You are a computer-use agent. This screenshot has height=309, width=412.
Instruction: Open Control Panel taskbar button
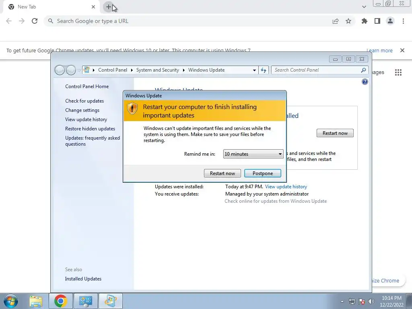[x=86, y=301]
